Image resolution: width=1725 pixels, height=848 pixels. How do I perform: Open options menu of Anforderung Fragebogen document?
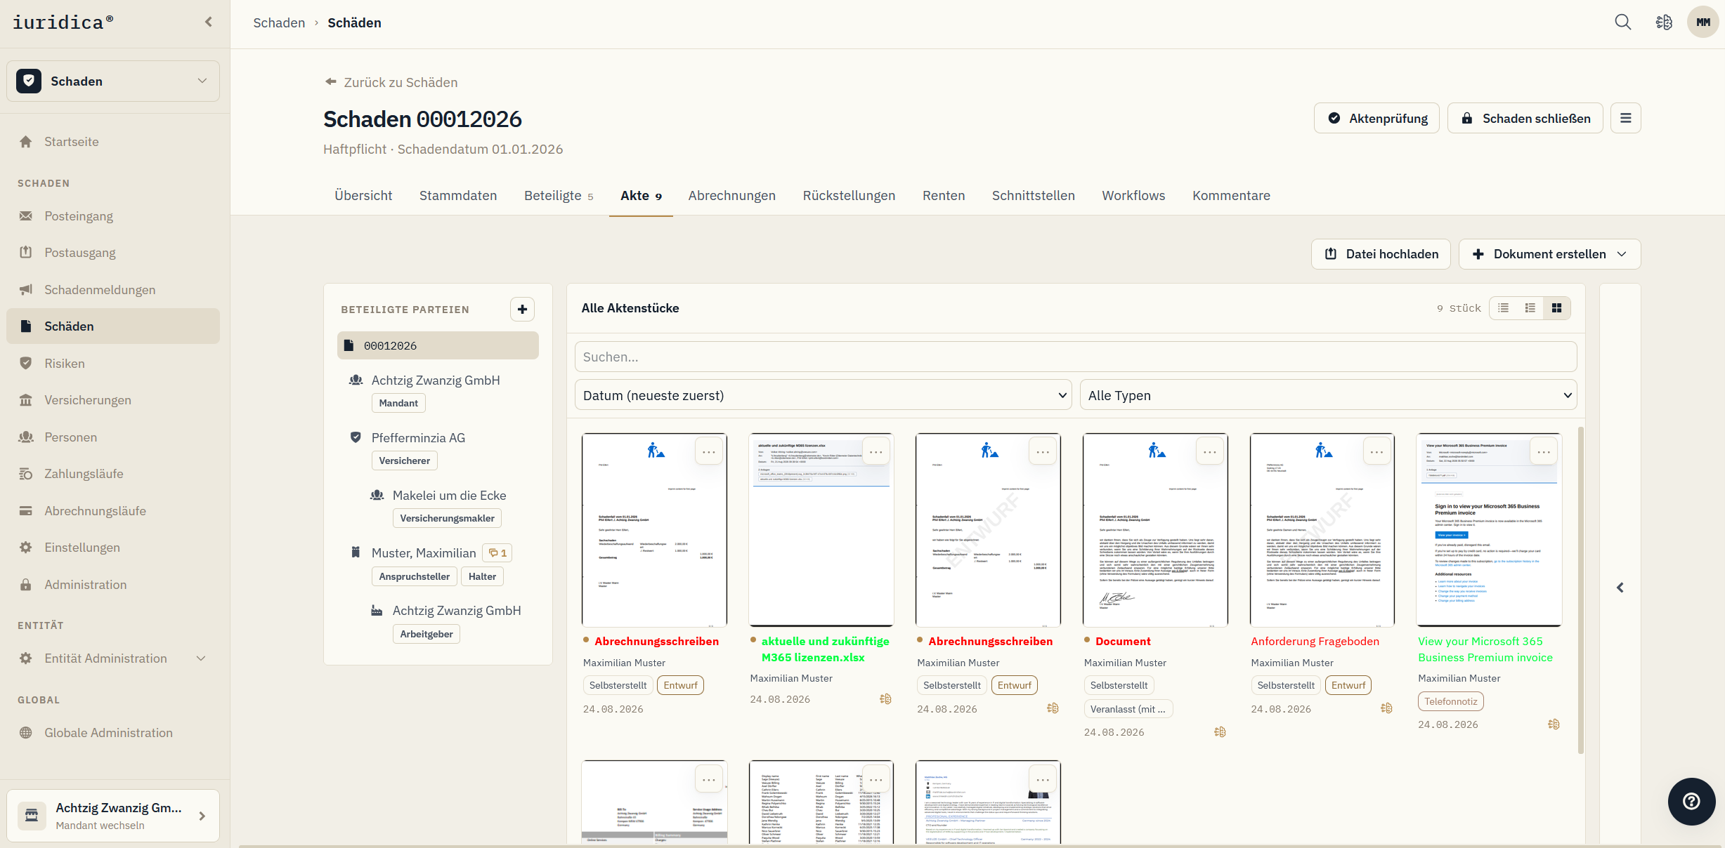tap(1376, 452)
